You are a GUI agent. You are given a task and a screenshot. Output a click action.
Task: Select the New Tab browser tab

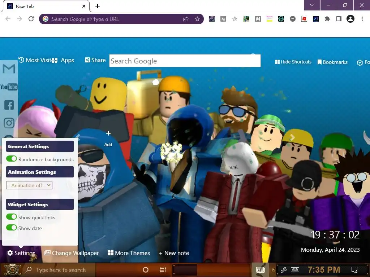pyautogui.click(x=46, y=6)
